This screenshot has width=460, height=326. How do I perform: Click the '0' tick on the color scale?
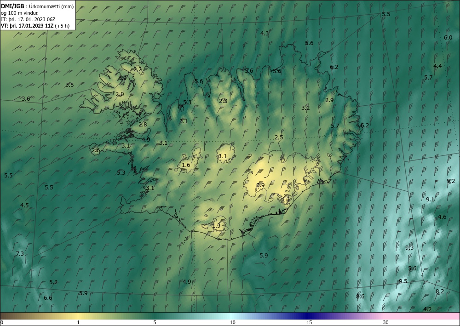click(x=2, y=322)
